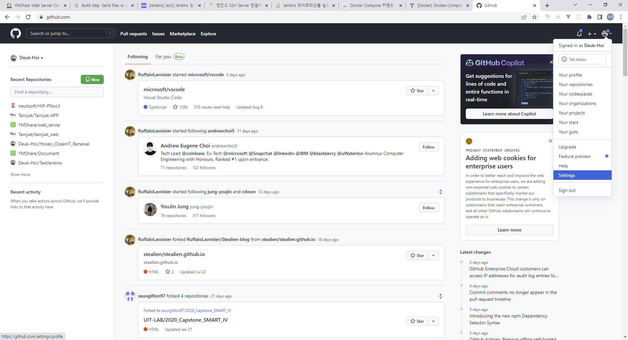The height and width of the screenshot is (340, 628).
Task: Click the browser back arrow
Action: click(7, 17)
